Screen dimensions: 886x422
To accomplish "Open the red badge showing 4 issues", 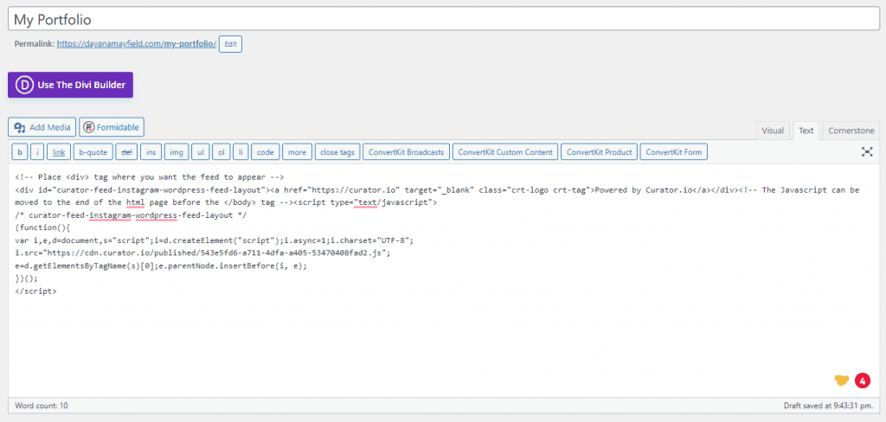I will (x=863, y=380).
